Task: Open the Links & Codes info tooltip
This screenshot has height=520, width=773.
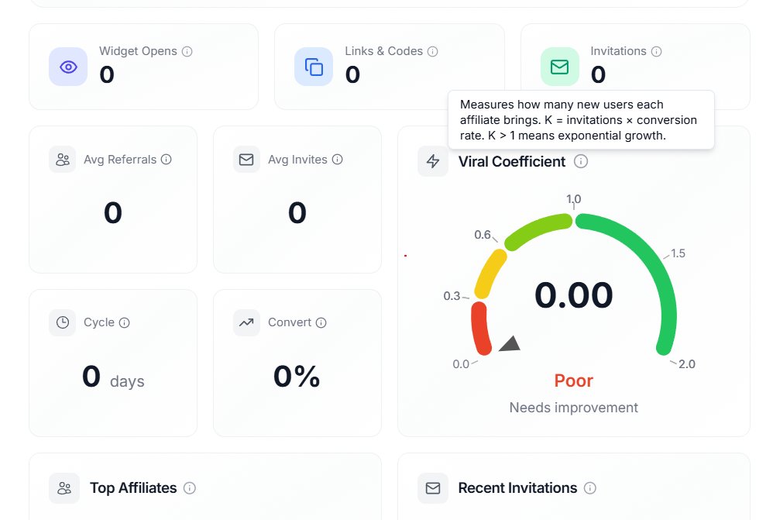Action: [x=434, y=51]
